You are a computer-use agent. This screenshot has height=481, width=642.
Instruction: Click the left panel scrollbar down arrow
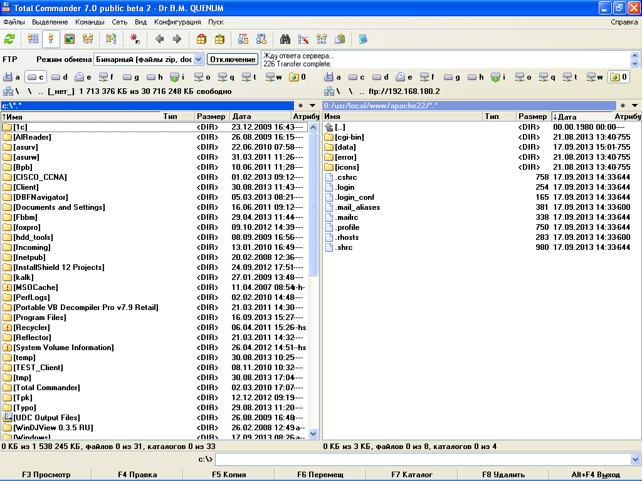(313, 433)
